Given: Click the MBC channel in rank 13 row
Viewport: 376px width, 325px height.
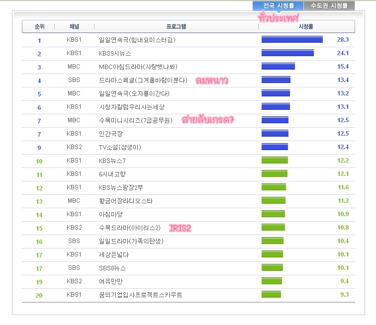Looking at the screenshot, I should (x=74, y=201).
